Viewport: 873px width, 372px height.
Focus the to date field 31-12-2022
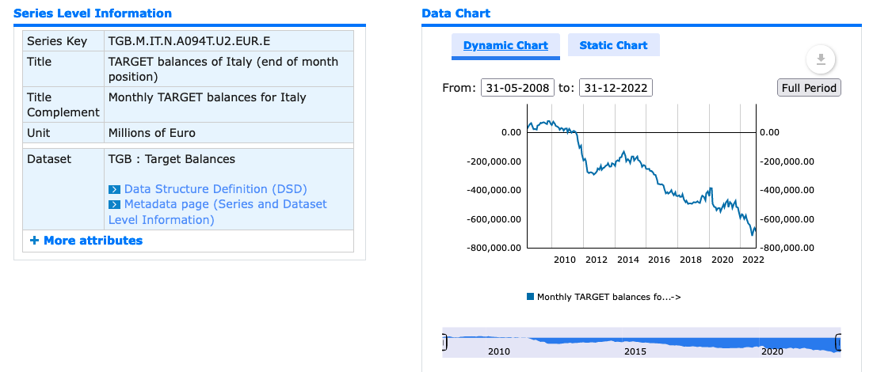tap(616, 88)
